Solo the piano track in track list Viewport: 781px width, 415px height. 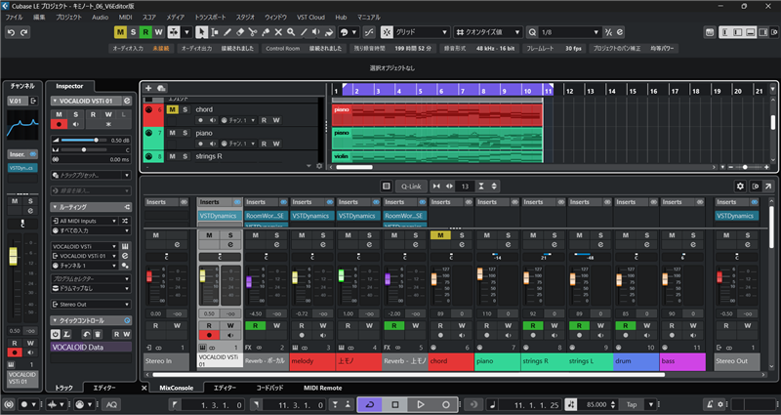(185, 133)
